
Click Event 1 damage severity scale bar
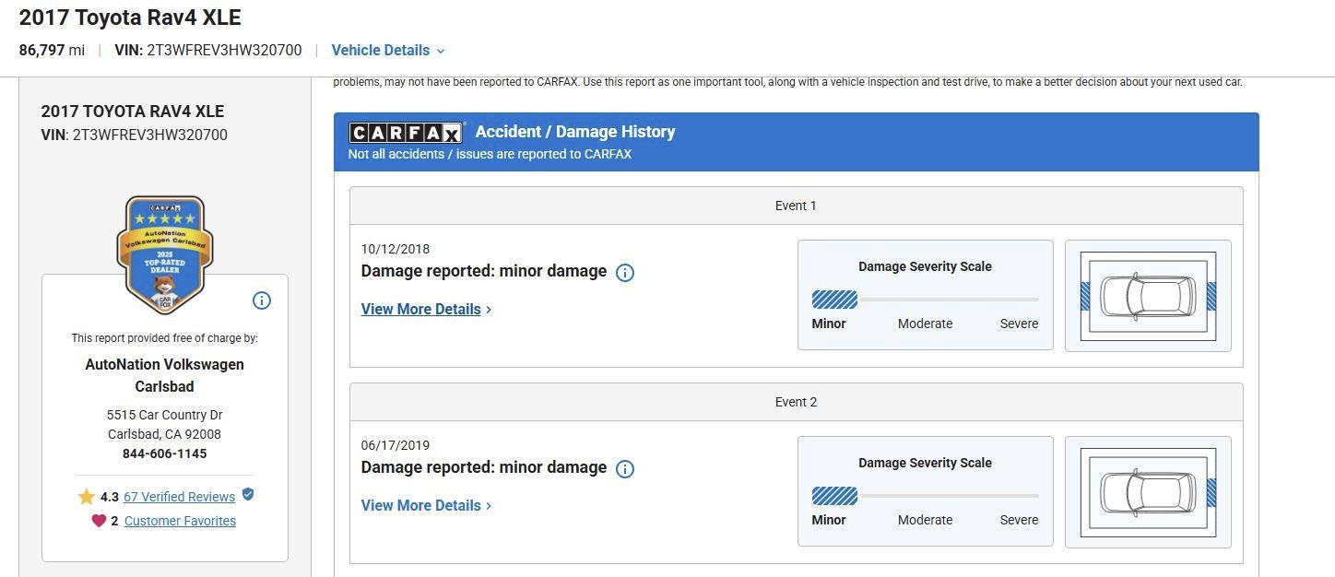pyautogui.click(x=926, y=300)
